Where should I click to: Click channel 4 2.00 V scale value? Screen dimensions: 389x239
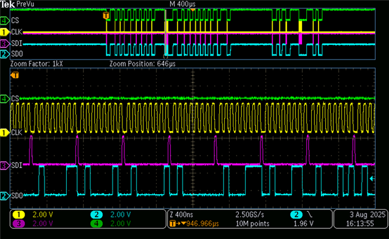(x=120, y=224)
